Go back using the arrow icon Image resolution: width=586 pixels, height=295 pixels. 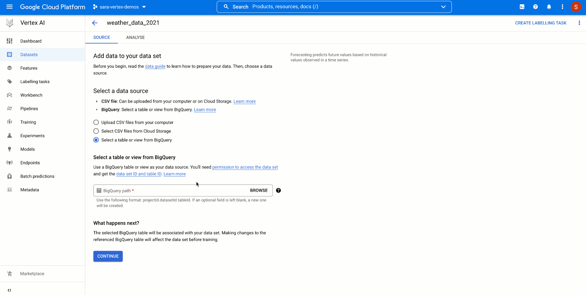click(x=95, y=23)
